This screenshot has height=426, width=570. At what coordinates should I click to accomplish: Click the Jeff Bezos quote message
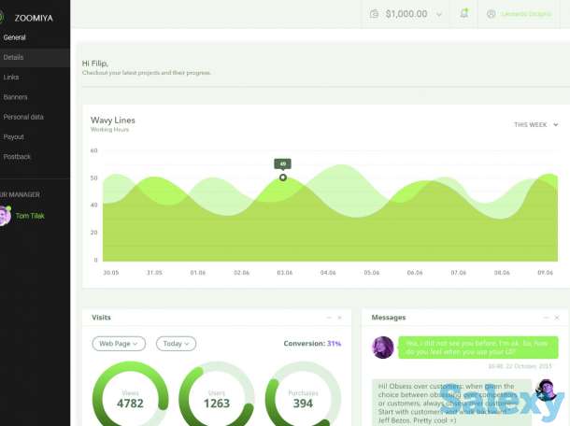[452, 403]
